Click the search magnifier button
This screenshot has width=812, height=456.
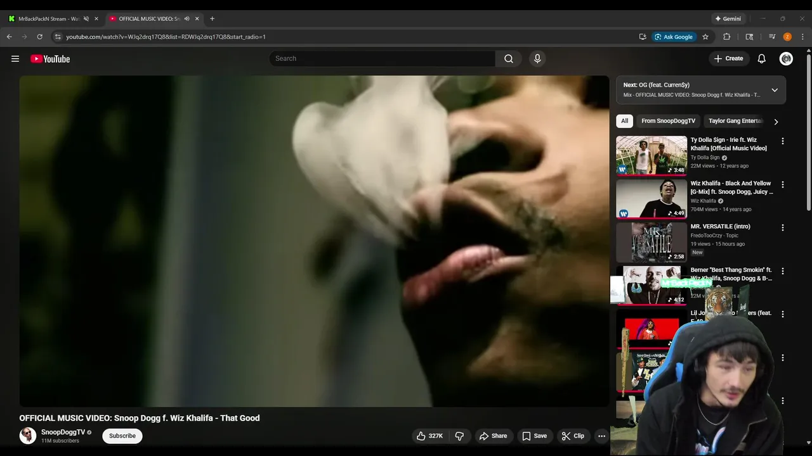coord(509,58)
